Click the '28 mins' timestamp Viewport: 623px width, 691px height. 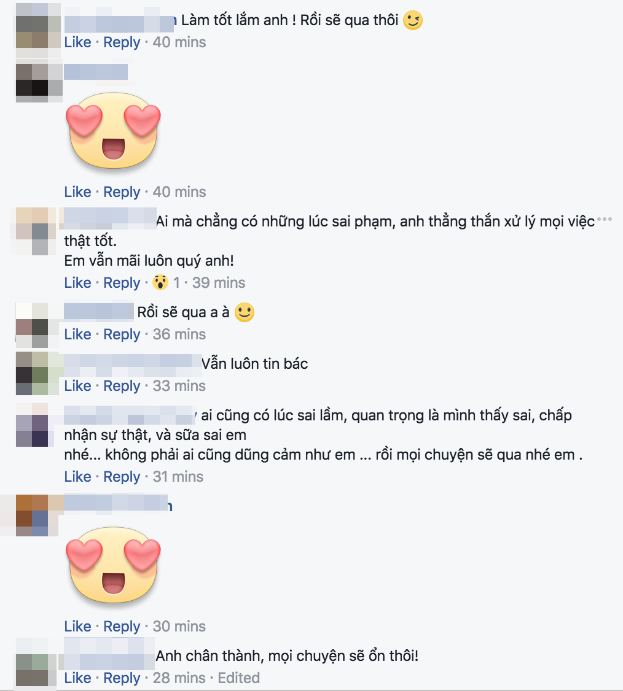(179, 678)
